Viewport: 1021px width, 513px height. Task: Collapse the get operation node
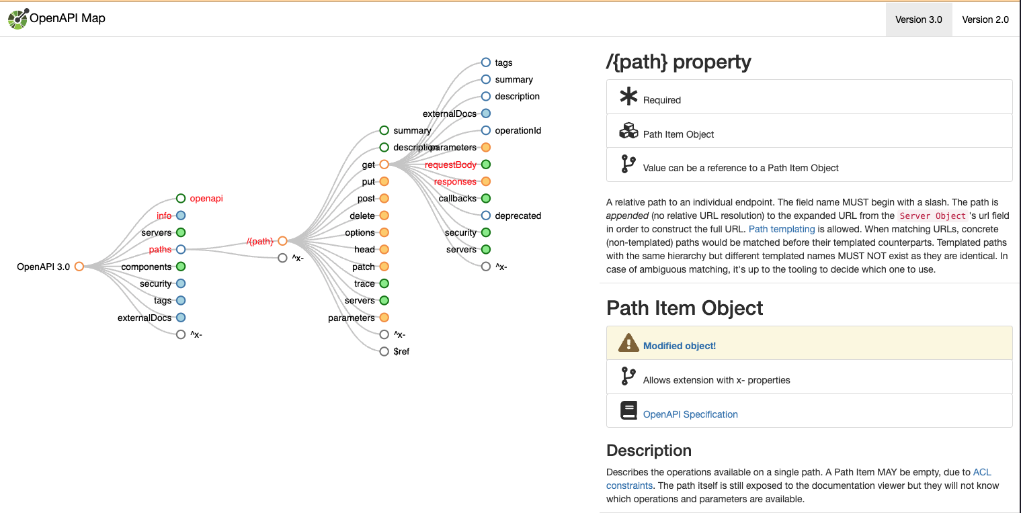coord(384,165)
